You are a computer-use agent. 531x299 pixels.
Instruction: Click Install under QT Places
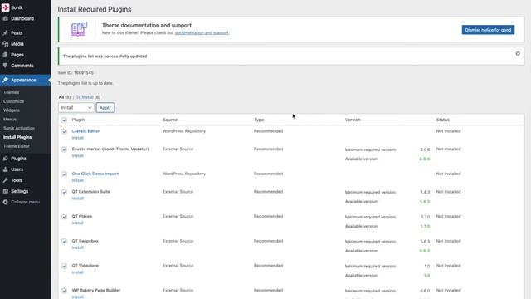tap(77, 223)
